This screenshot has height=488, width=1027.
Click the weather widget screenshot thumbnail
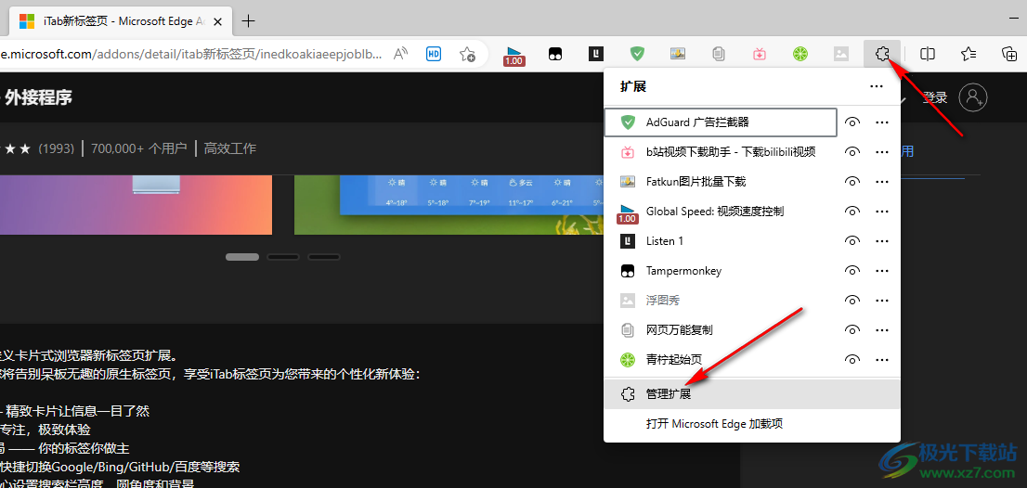[x=448, y=205]
